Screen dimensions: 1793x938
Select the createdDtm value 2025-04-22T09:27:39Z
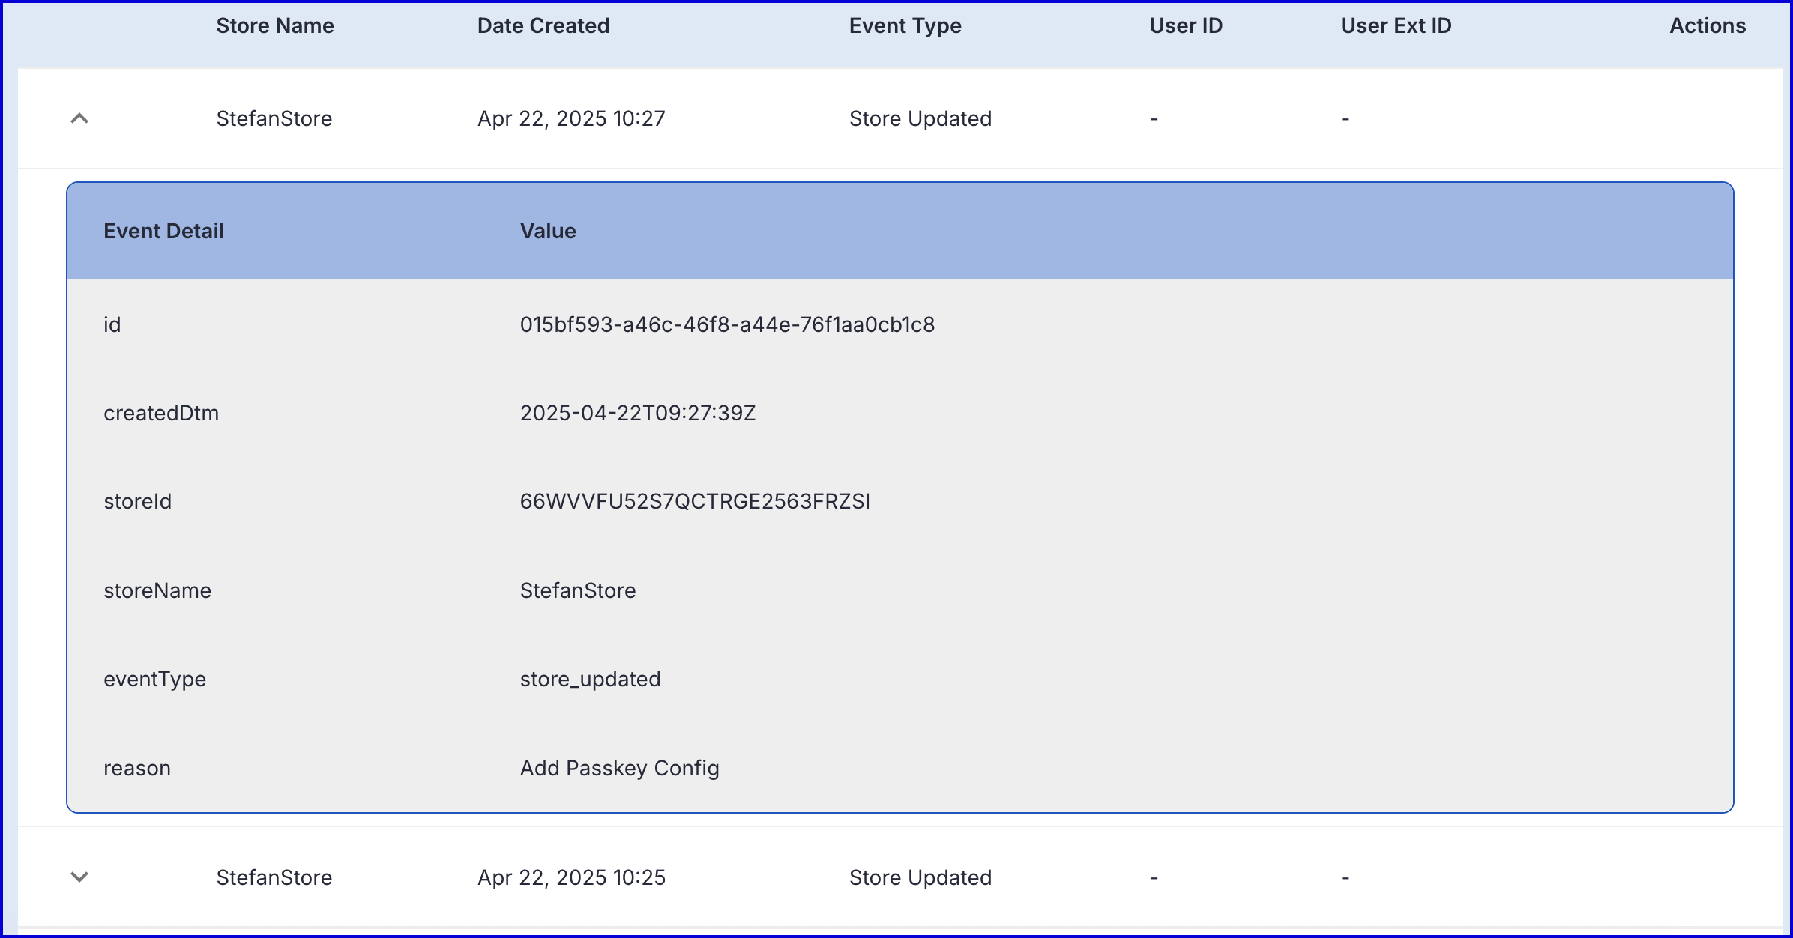[638, 413]
